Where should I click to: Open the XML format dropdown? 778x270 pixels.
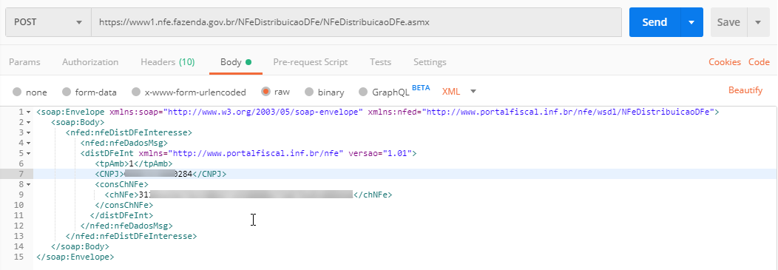[459, 91]
